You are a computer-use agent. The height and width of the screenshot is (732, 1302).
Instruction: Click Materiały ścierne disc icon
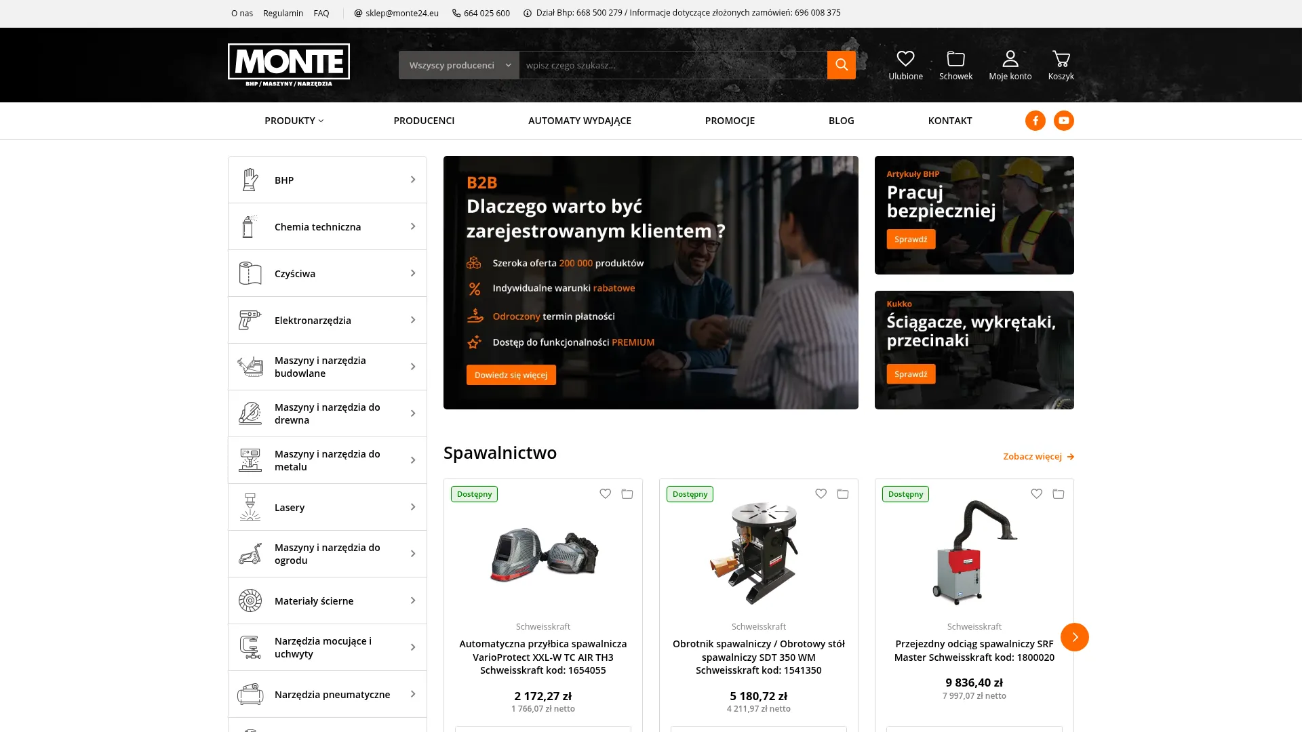(250, 601)
